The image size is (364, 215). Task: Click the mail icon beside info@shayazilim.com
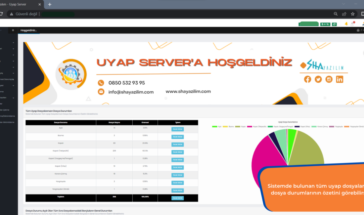[x=101, y=92]
